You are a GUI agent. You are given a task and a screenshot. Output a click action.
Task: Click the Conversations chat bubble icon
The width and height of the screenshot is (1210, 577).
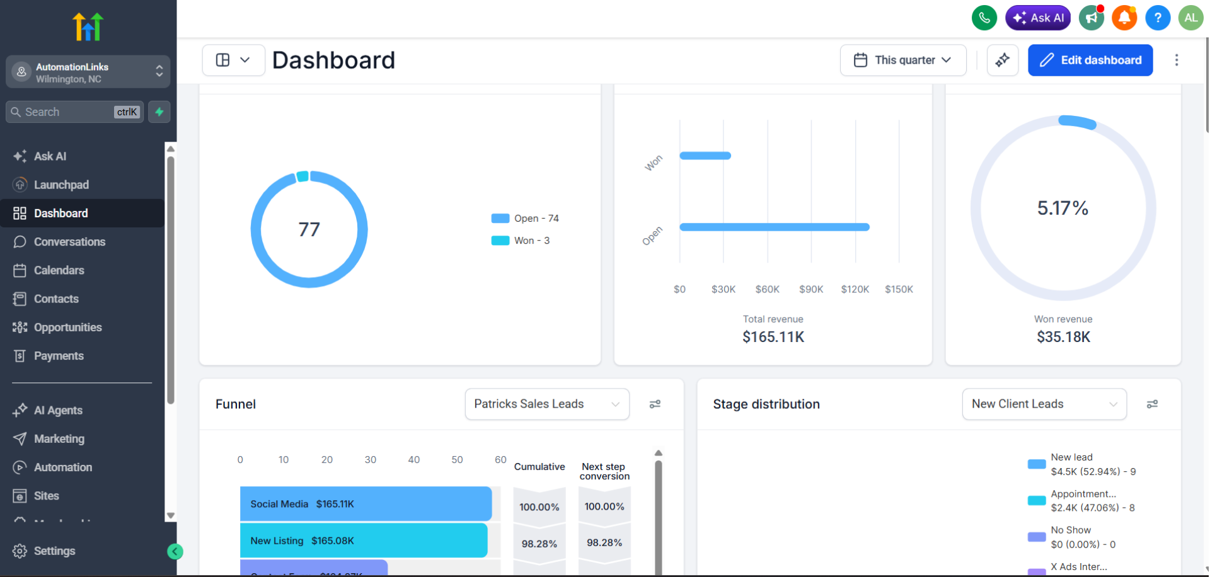(x=20, y=242)
